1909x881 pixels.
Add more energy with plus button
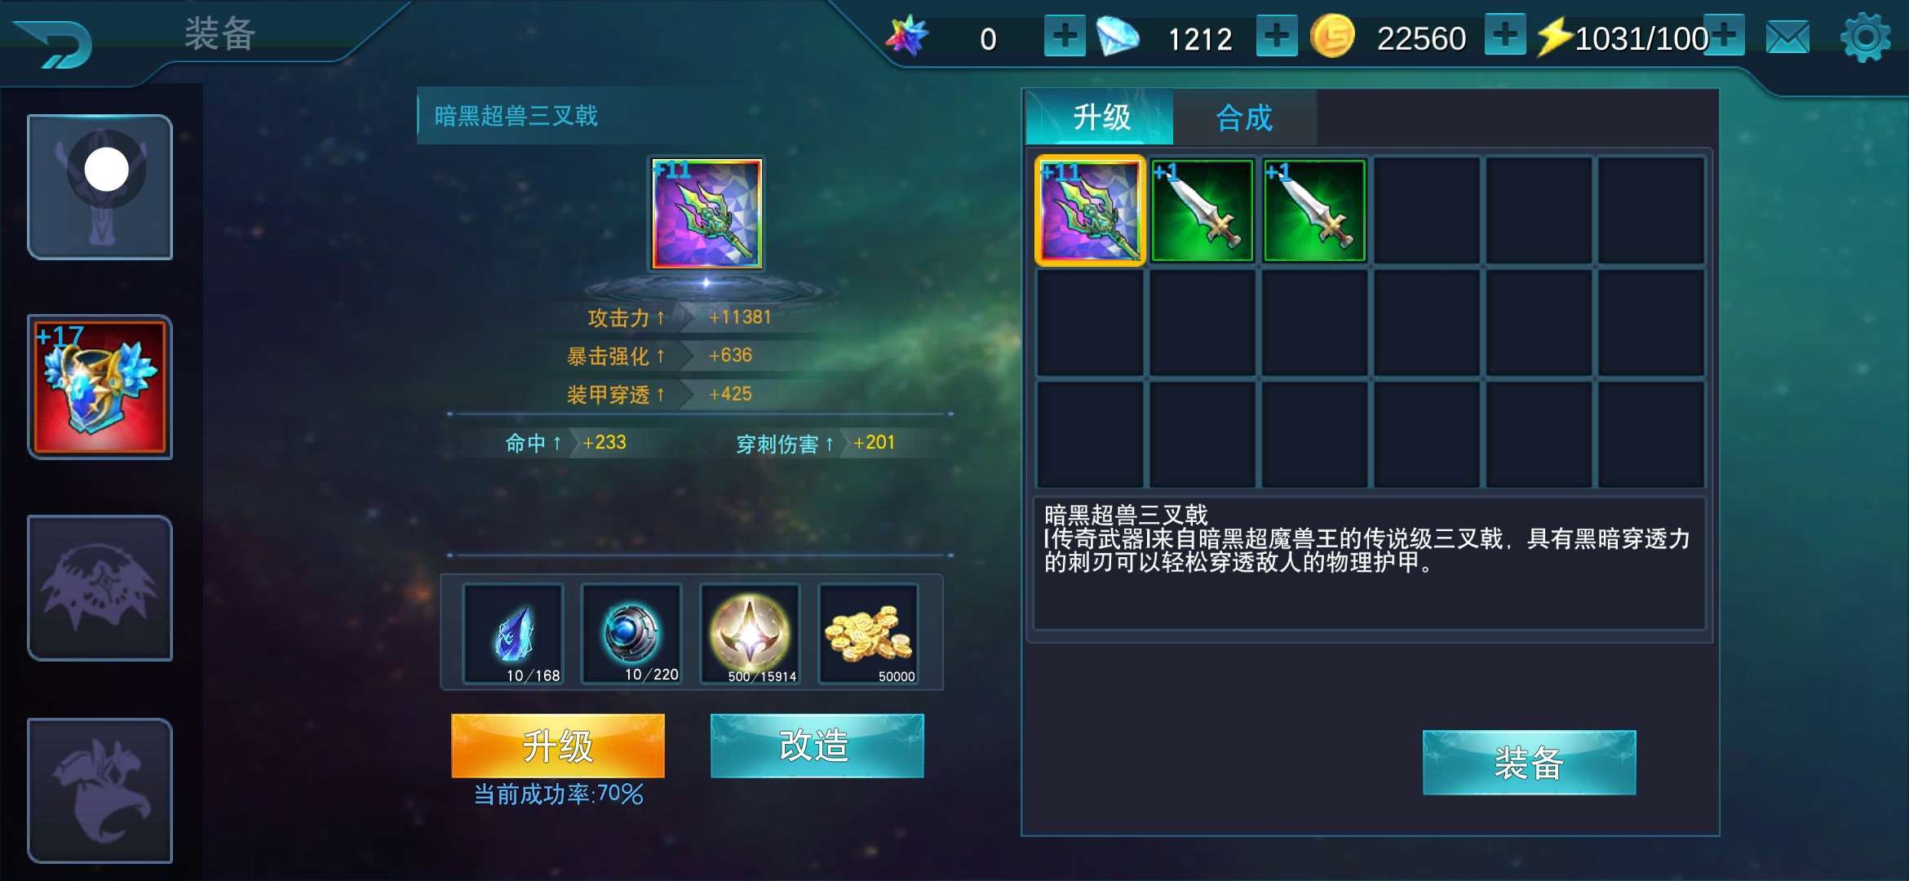1725,36
